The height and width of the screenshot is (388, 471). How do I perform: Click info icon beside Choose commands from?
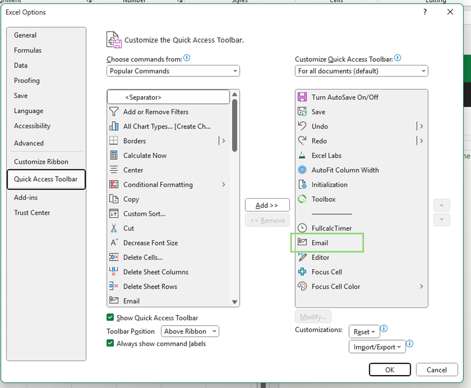[187, 58]
